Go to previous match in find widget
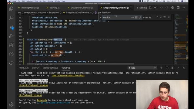 pyautogui.click(x=157, y=18)
